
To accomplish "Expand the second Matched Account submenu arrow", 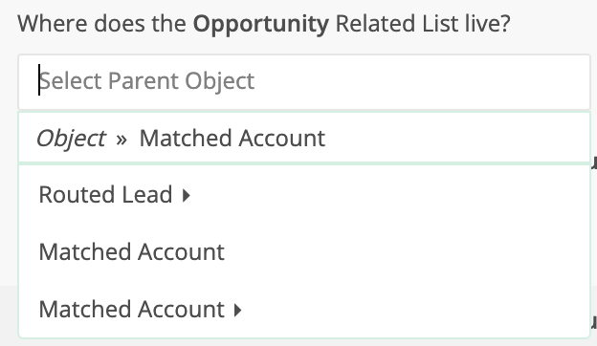I will pyautogui.click(x=238, y=310).
